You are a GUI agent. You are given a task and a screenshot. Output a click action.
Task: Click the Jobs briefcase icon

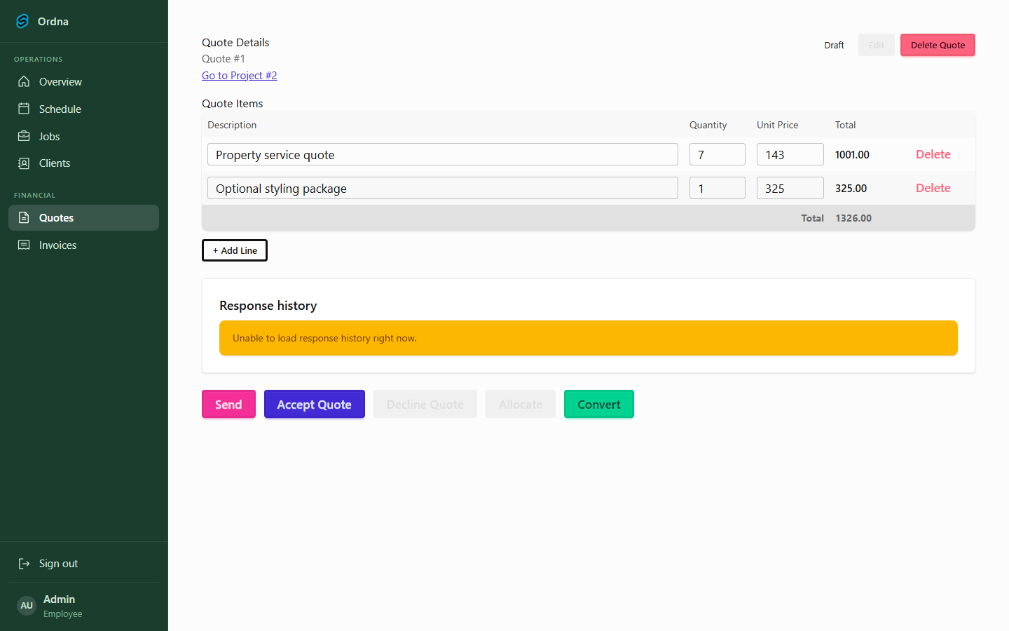[x=24, y=136]
